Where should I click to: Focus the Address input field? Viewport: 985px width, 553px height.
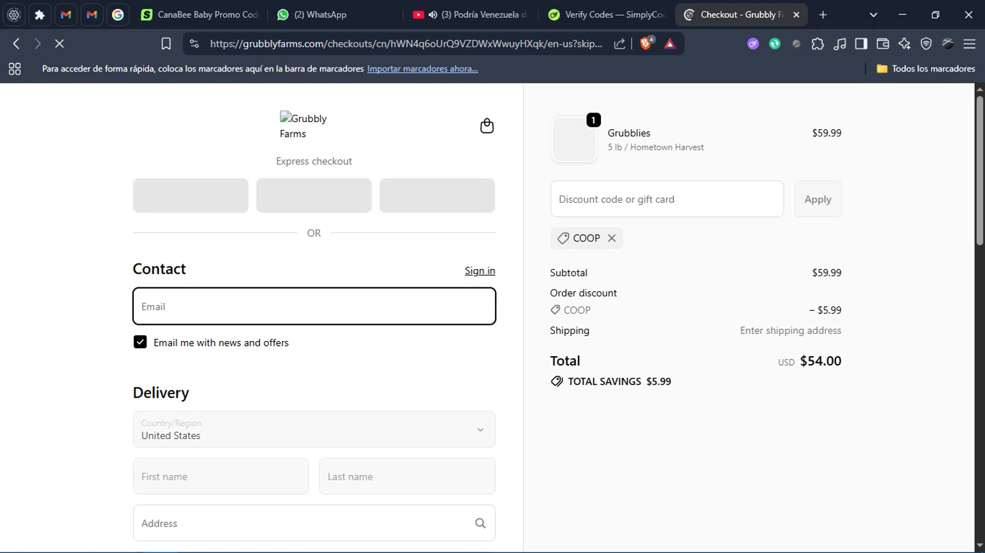[x=314, y=523]
